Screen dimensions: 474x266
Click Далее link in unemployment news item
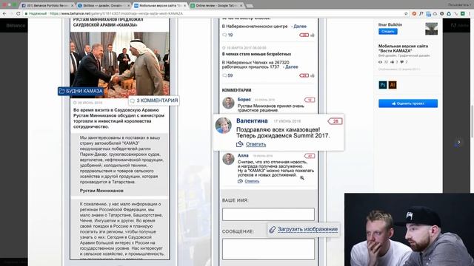click(291, 66)
